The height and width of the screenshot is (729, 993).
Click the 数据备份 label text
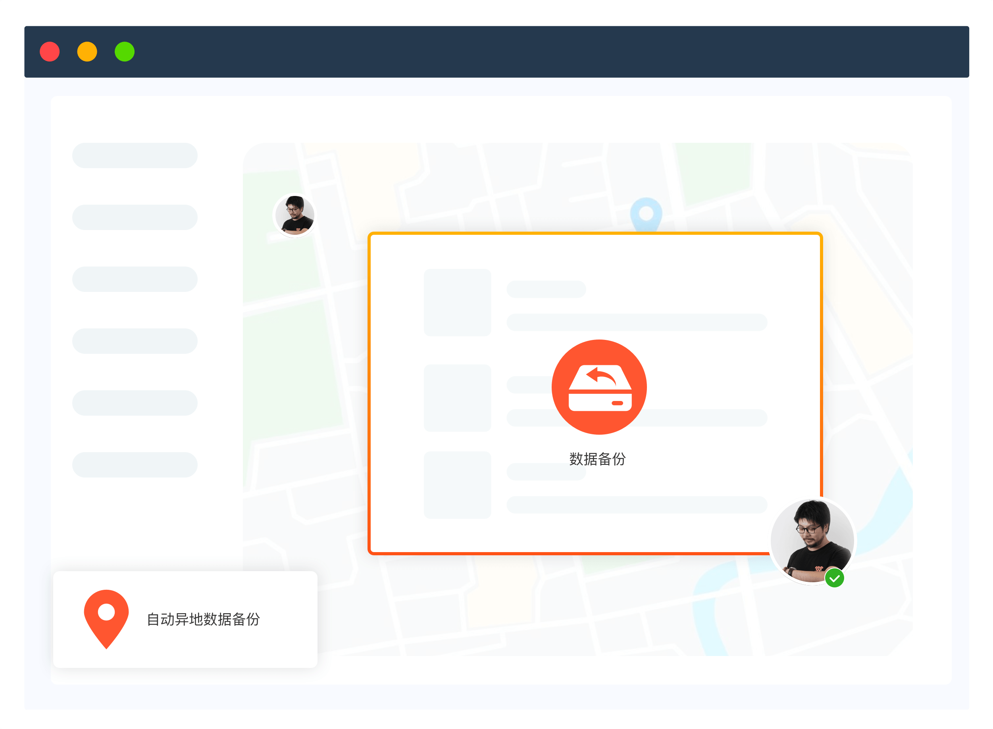coord(597,459)
